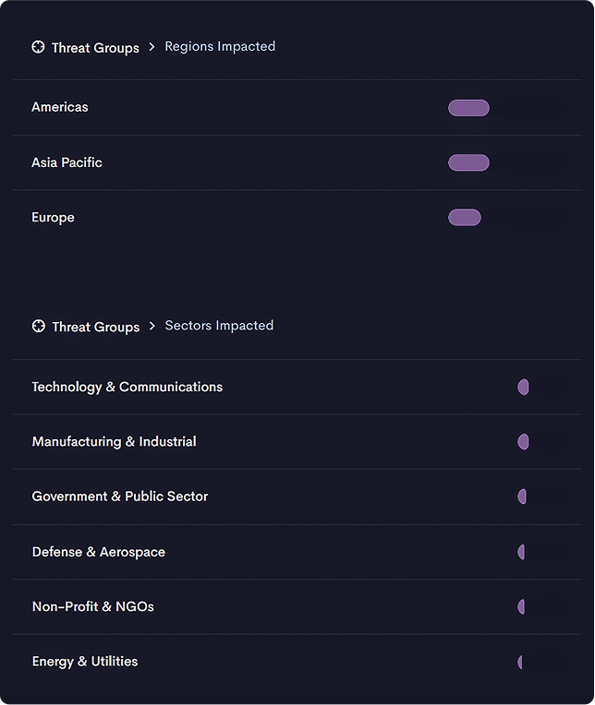The height and width of the screenshot is (705, 595).
Task: Click the chevron arrow before Regions Impacted
Action: pyautogui.click(x=152, y=47)
